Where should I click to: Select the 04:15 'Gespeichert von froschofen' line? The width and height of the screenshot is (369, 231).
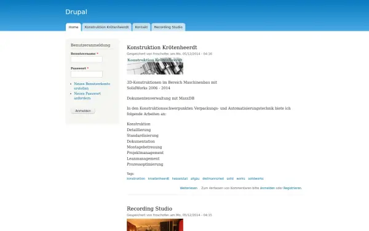[170, 215]
